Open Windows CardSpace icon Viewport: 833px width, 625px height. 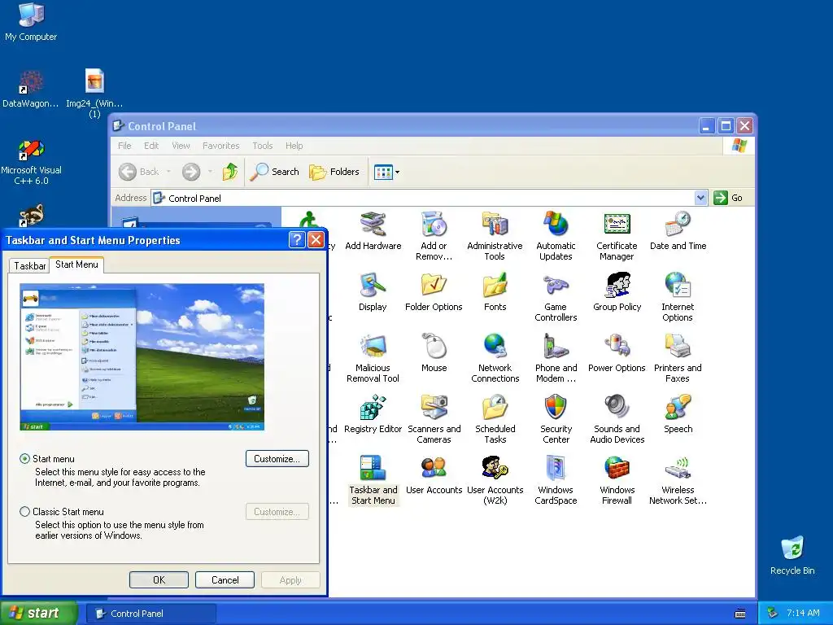556,480
